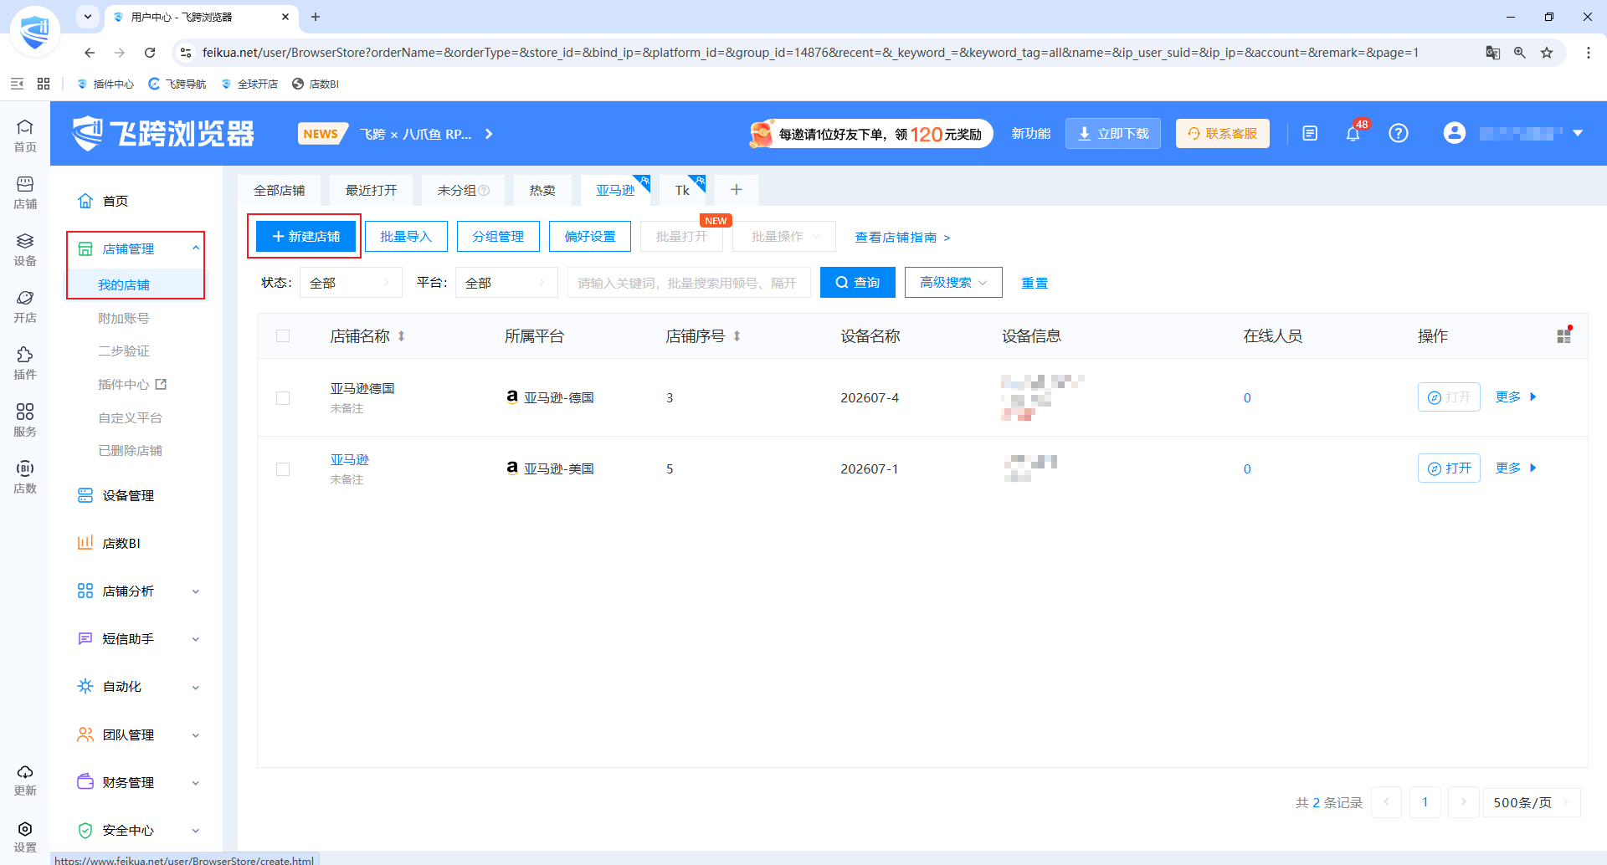Open the document list icon in header
1607x865 pixels.
click(1310, 133)
